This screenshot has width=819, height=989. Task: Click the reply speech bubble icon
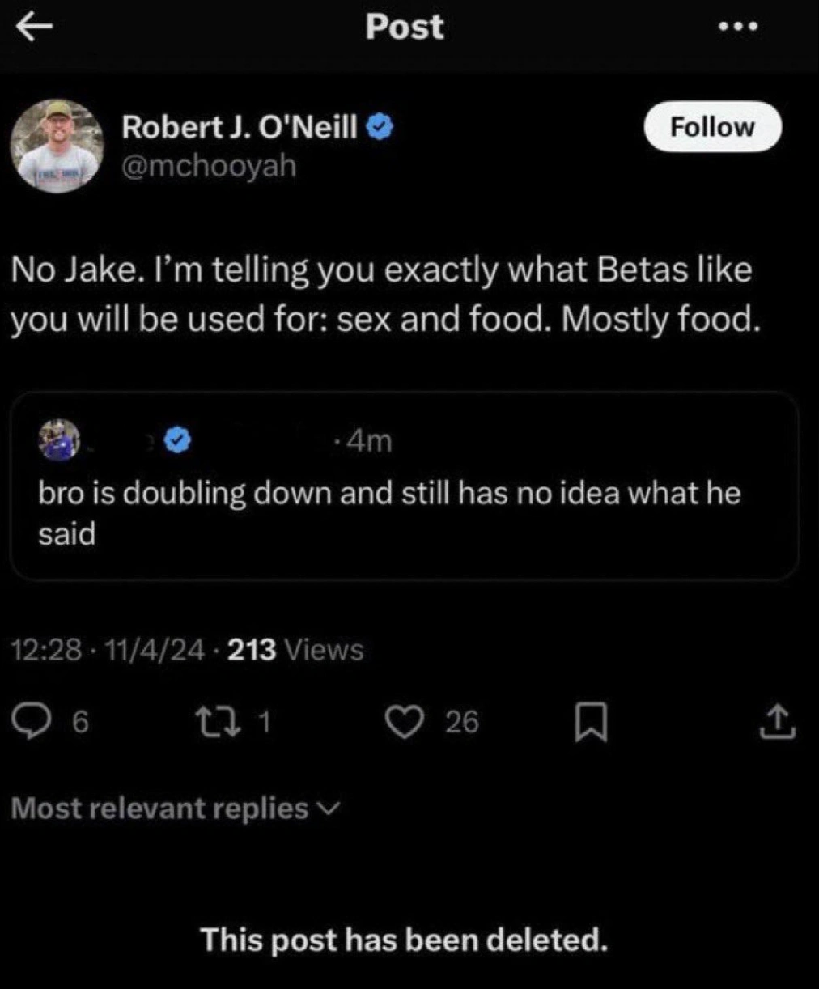32,721
